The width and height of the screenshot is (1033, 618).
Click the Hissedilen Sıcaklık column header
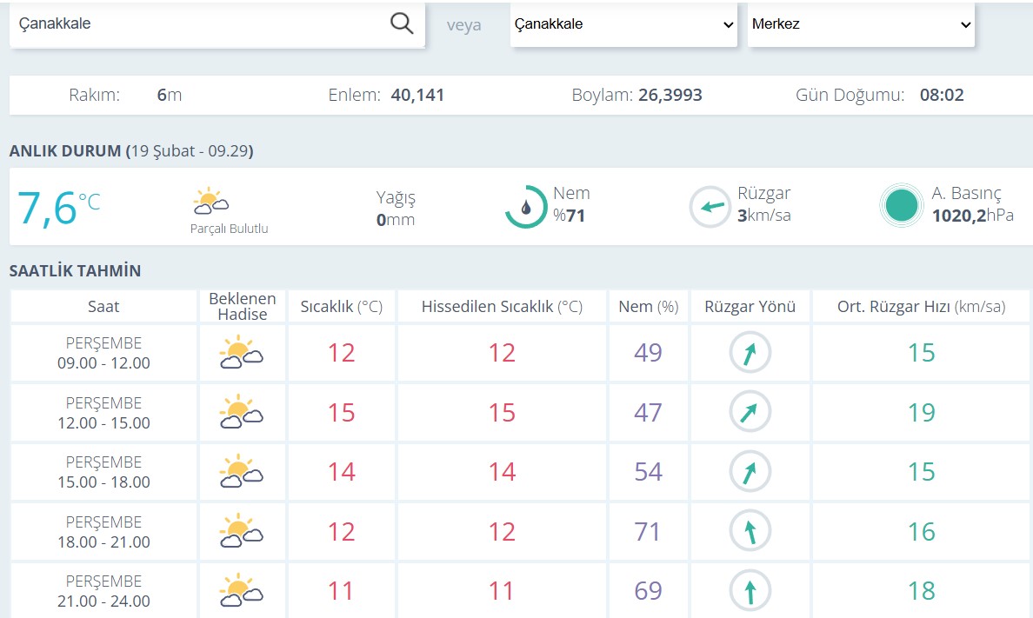[x=502, y=307]
